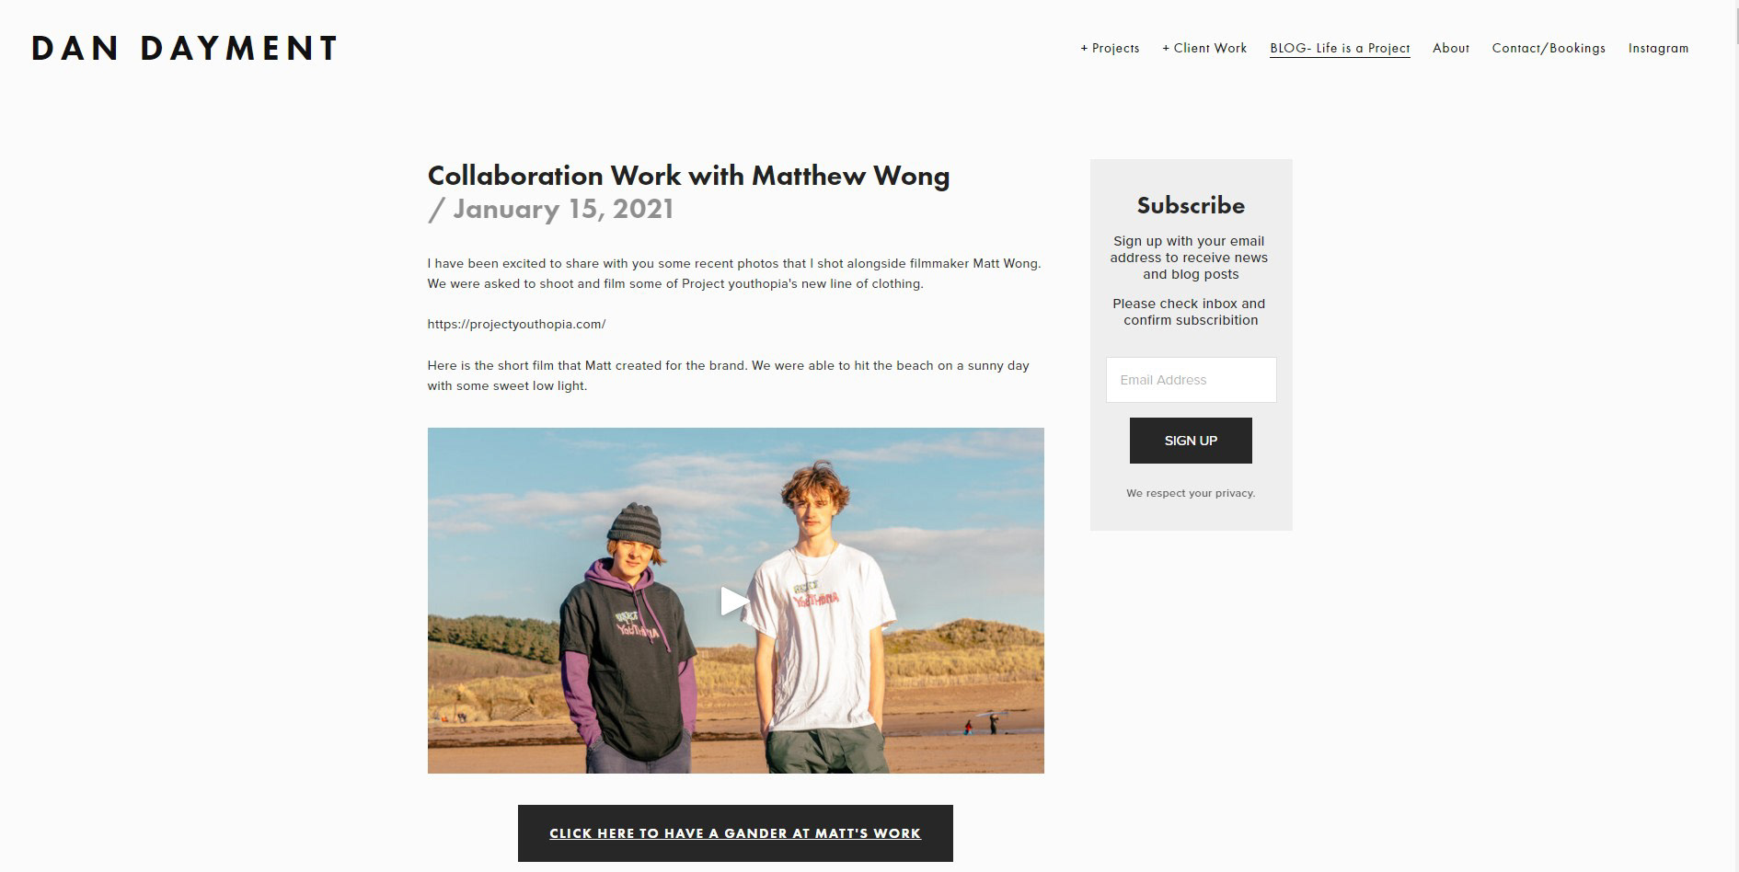The image size is (1739, 872).
Task: Click the DAN DAYMENT site title
Action: coord(185,49)
